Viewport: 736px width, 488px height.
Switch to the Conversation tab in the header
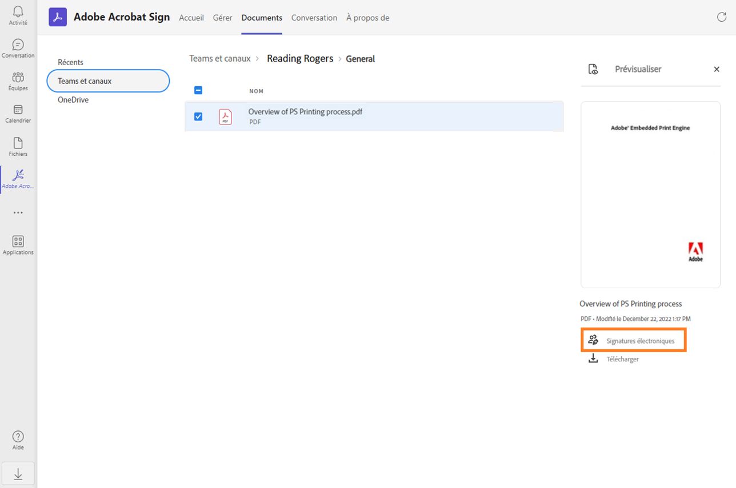click(314, 18)
